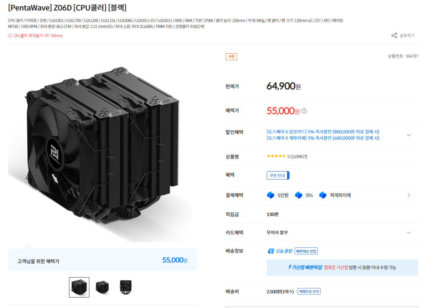Image resolution: width=423 pixels, height=308 pixels.
Task: Click the red info icon by CPU쿨러 최대높이
Action: 10,35
